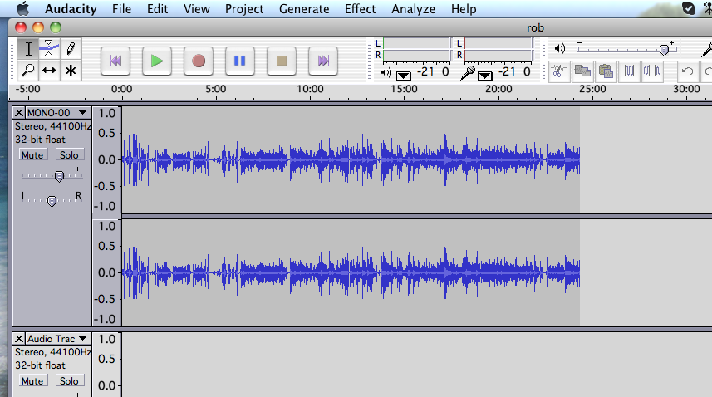Begin recording with the Record button
Screen dimensions: 712x397
pyautogui.click(x=199, y=61)
